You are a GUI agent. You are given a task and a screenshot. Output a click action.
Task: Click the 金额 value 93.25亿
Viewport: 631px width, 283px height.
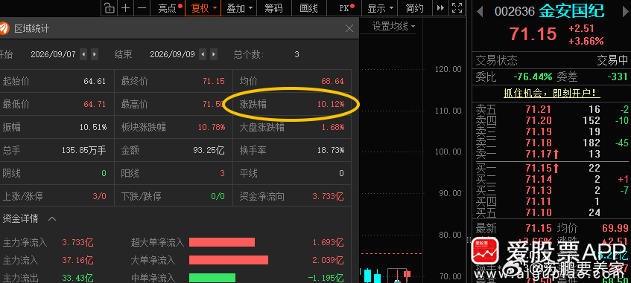coord(209,151)
